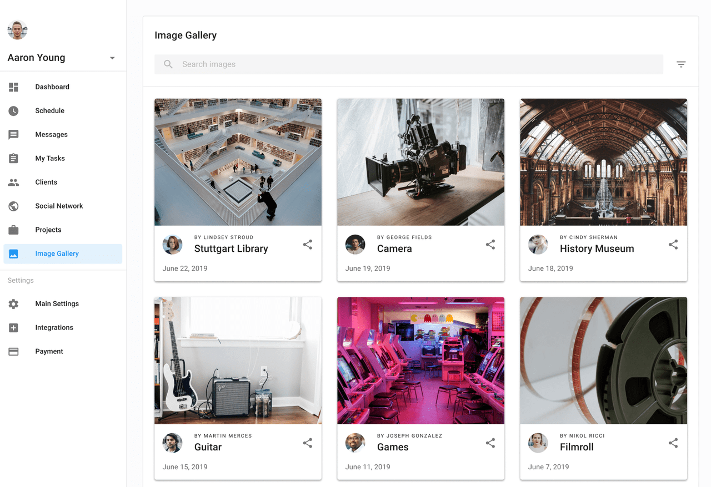Click the Aaron Young name

[36, 58]
